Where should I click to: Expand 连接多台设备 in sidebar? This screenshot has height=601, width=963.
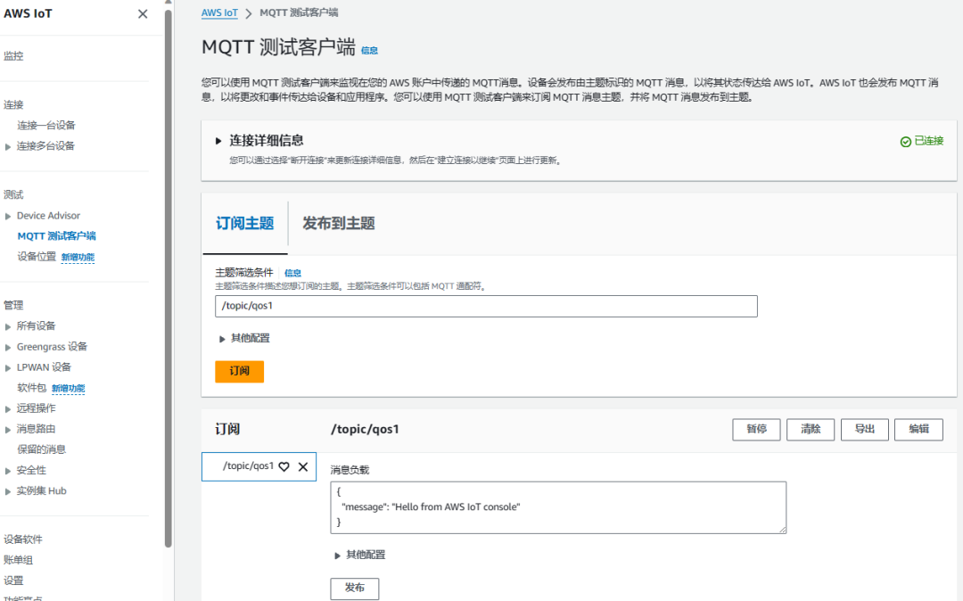8,147
